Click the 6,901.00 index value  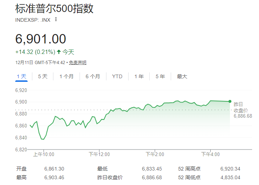pyautogui.click(x=41, y=39)
